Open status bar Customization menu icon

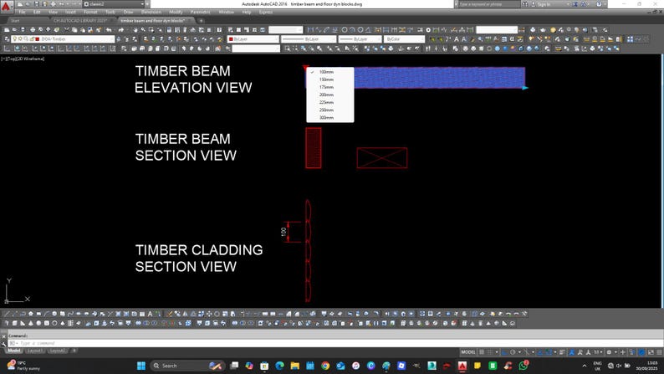(x=659, y=352)
